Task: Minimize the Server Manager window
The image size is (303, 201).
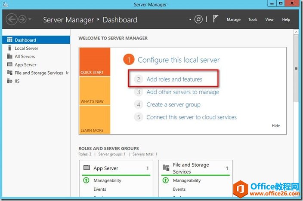Action: (x=272, y=3)
